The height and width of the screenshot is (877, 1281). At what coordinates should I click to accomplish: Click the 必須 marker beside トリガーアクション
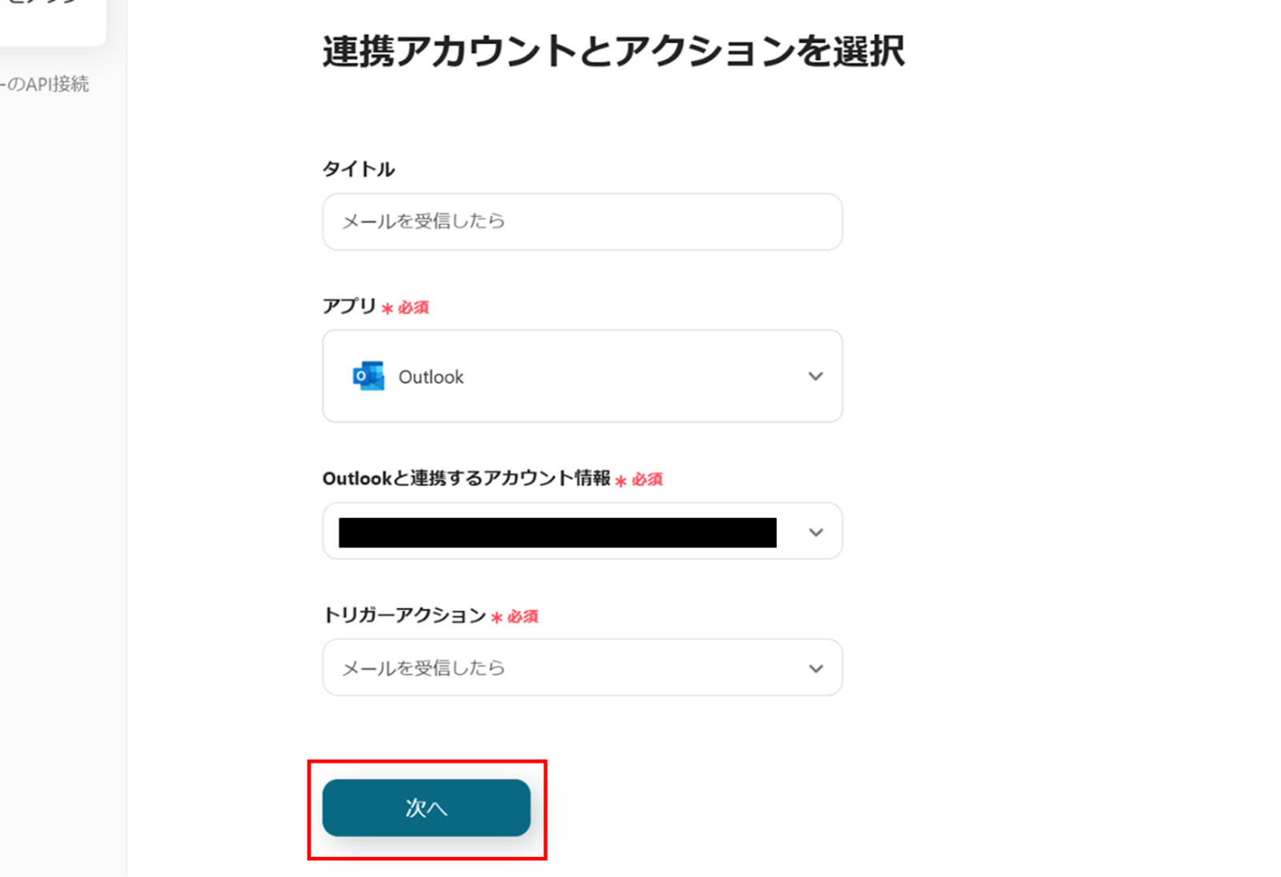coord(522,616)
